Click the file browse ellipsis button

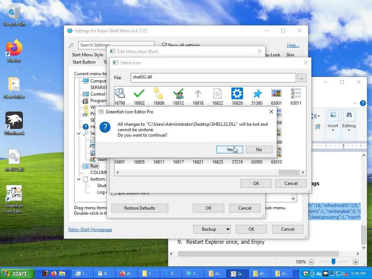[x=302, y=78]
